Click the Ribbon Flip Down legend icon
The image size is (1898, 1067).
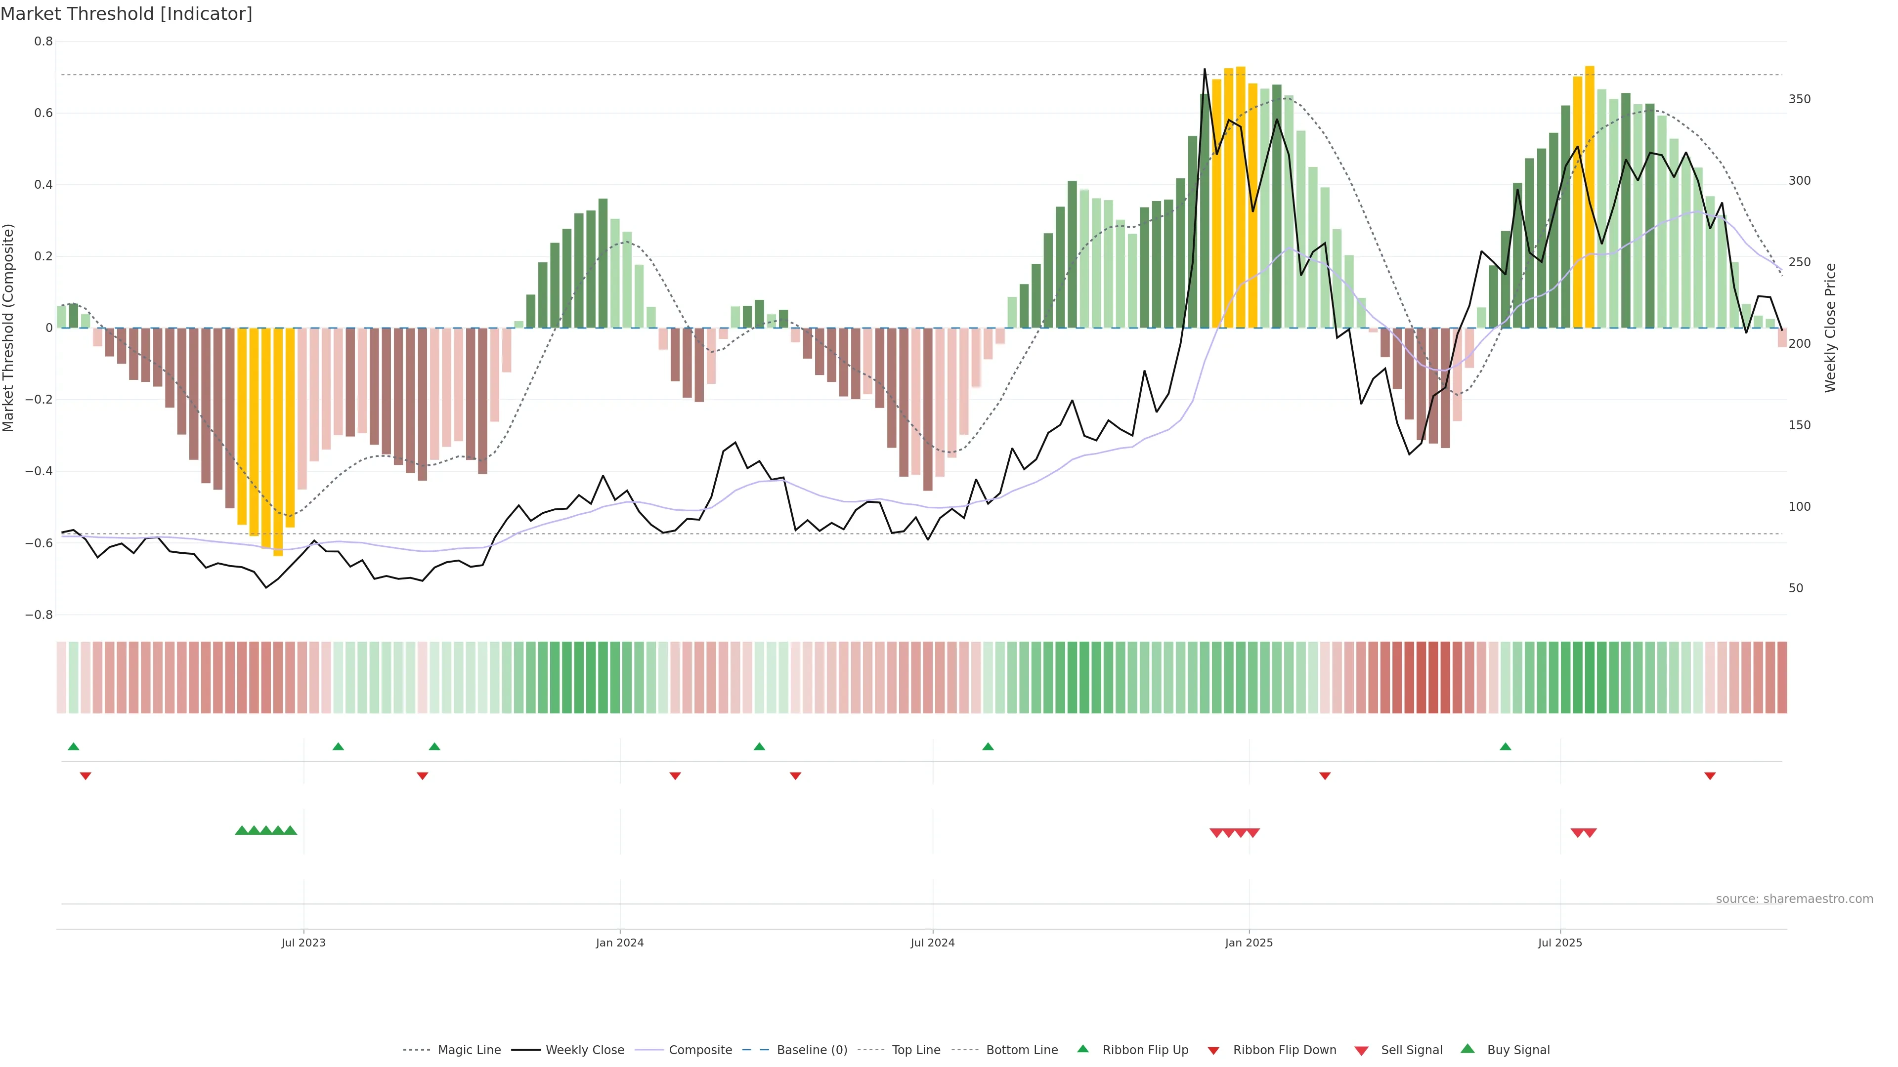point(1213,1050)
